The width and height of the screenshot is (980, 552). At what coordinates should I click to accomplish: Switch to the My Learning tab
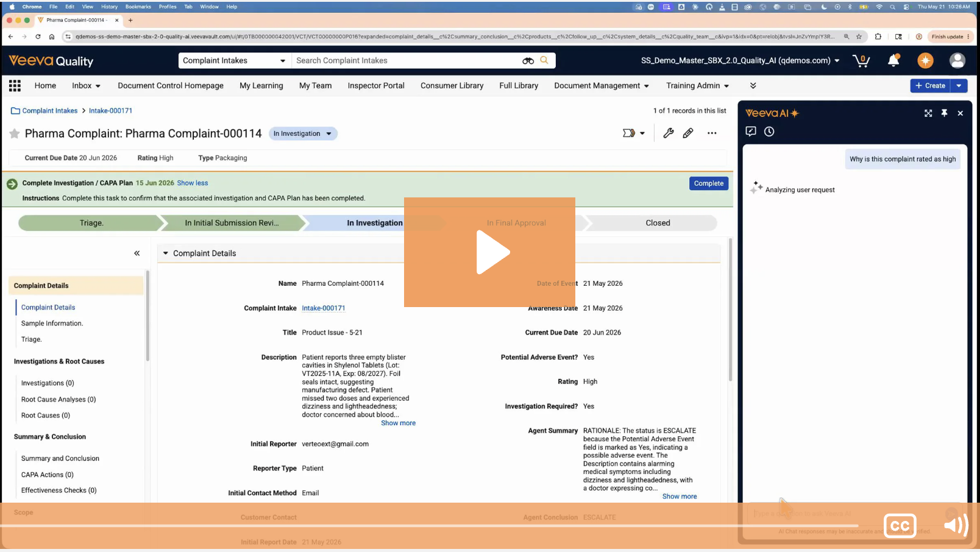point(261,86)
